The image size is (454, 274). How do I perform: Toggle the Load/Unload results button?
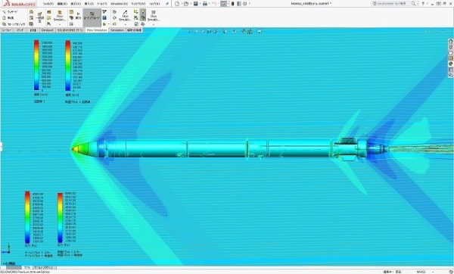pos(92,16)
